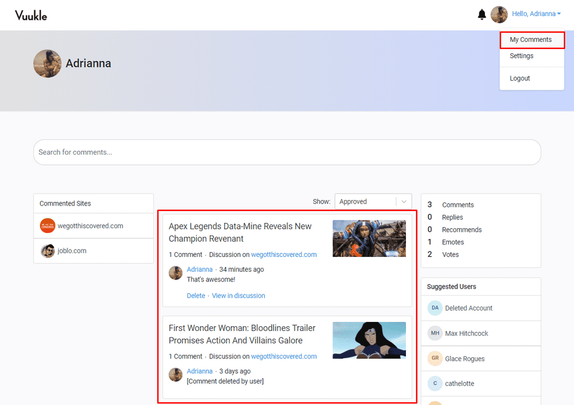This screenshot has height=405, width=574.
Task: Click the Wonder Woman article thumbnail
Action: [369, 340]
